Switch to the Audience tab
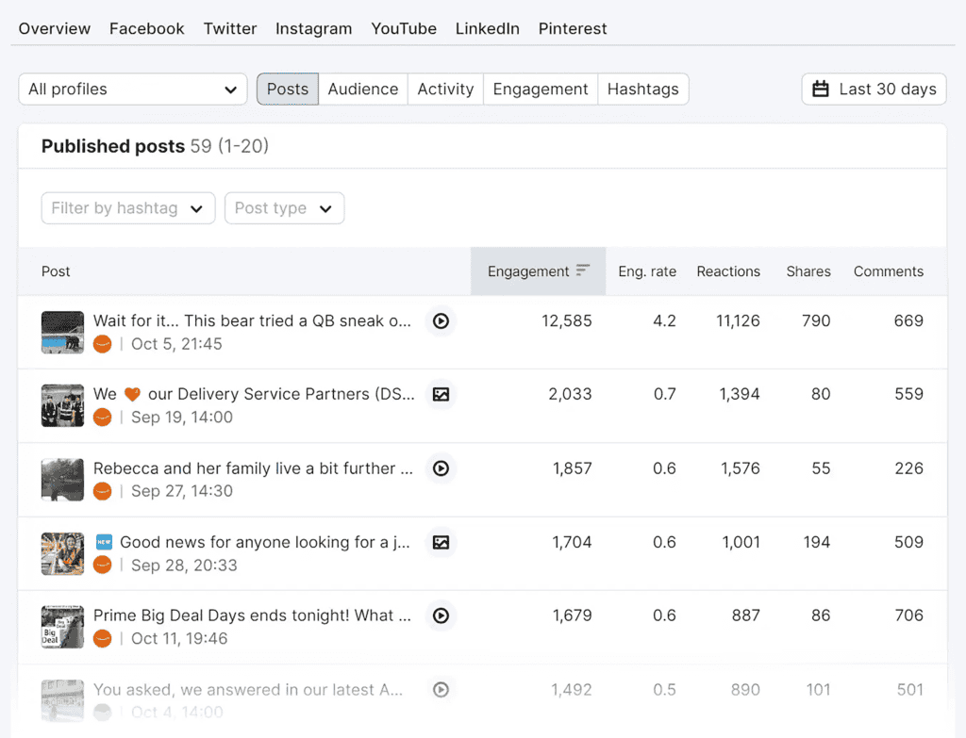The image size is (966, 738). coord(363,90)
